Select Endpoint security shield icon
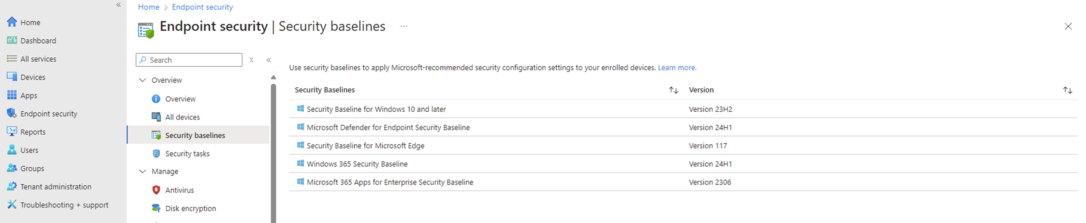The height and width of the screenshot is (223, 1086). point(12,113)
